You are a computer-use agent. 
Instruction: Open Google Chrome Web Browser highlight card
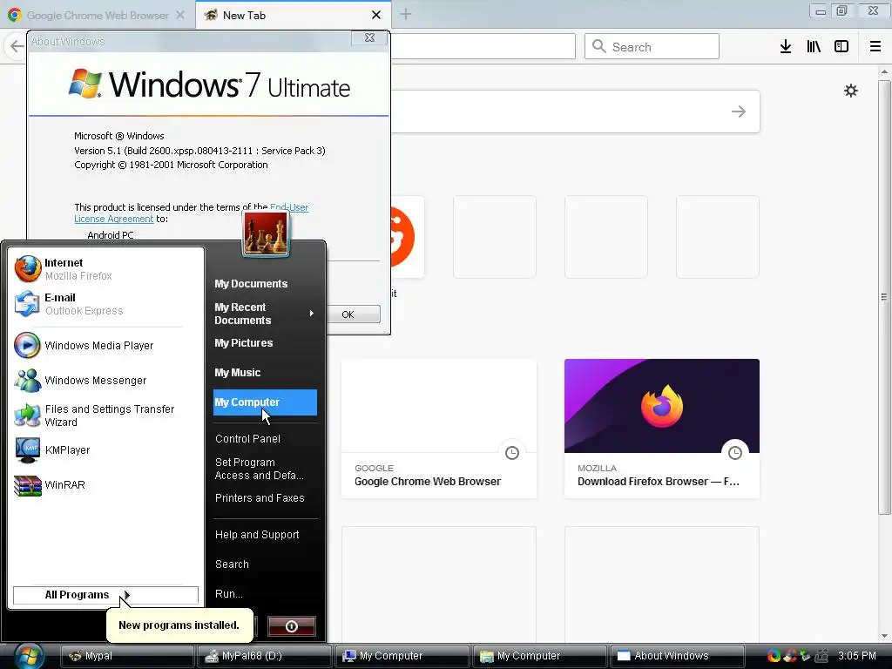click(x=439, y=429)
